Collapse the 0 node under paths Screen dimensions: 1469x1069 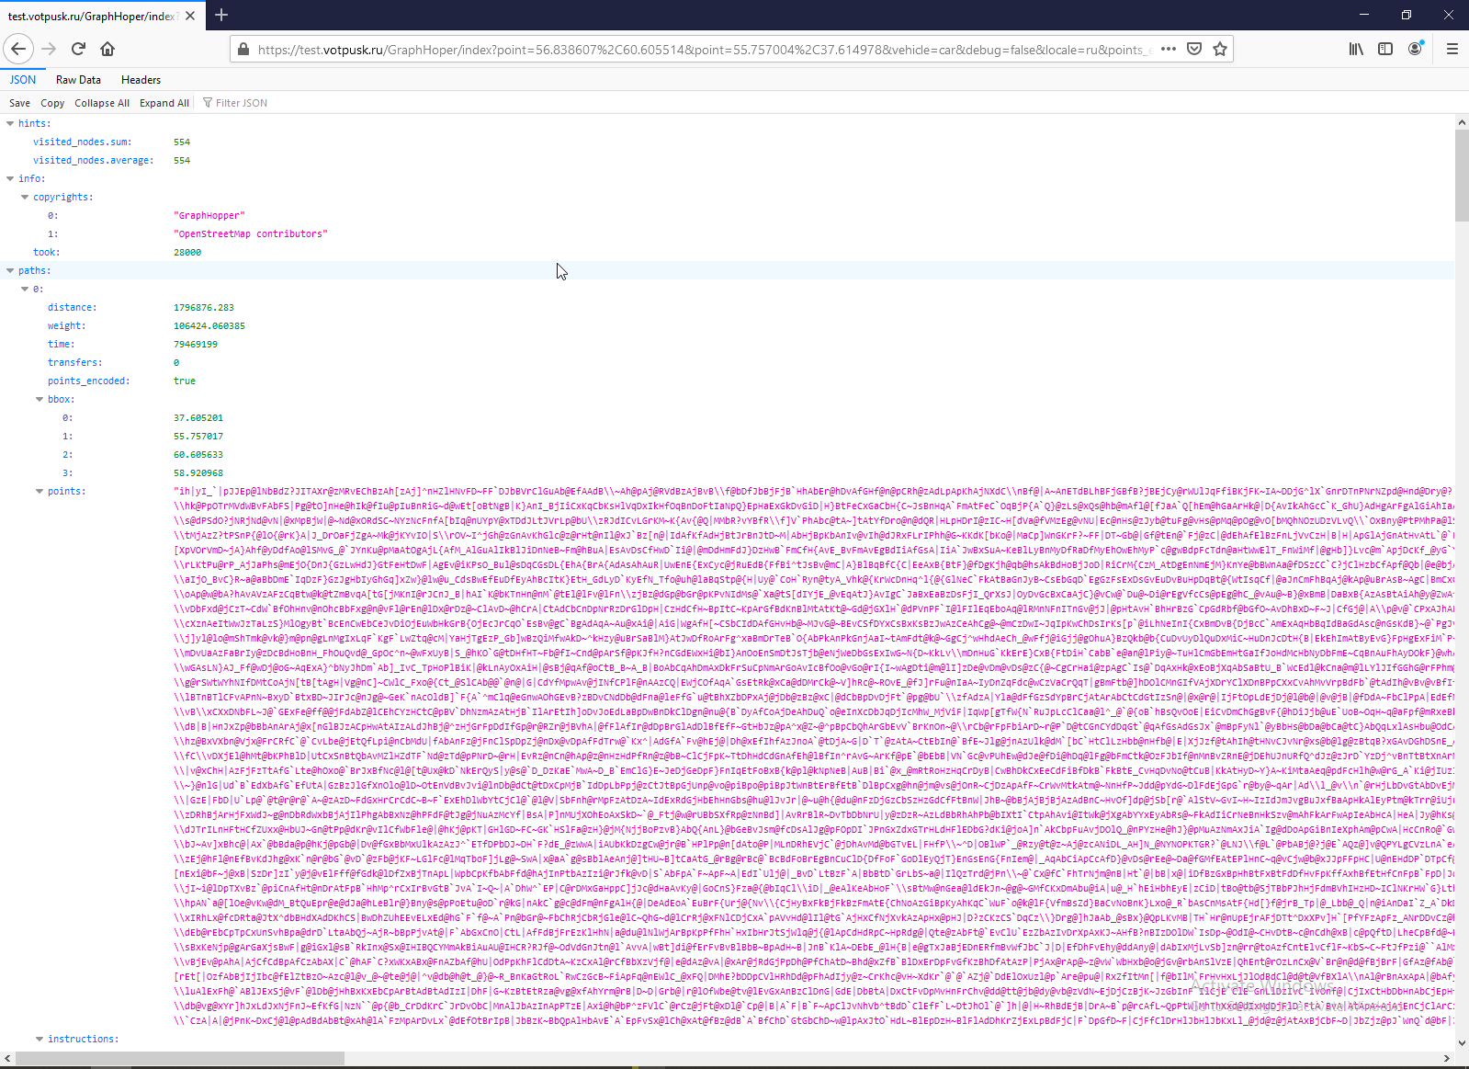click(x=25, y=289)
